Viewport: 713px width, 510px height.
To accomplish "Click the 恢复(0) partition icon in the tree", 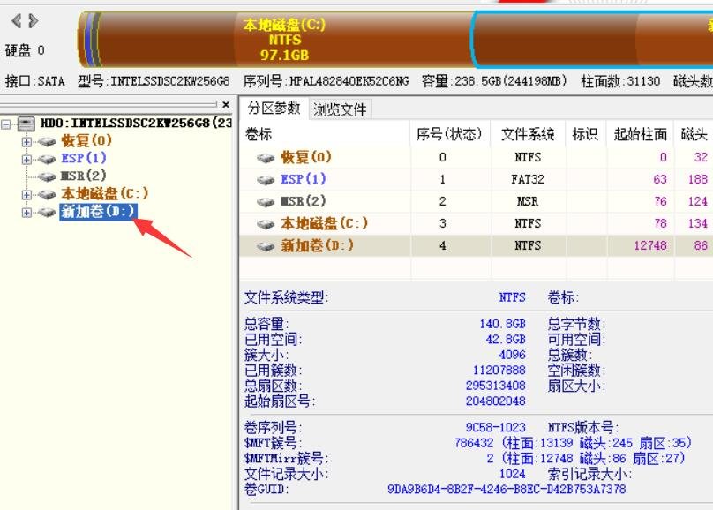I will point(48,142).
